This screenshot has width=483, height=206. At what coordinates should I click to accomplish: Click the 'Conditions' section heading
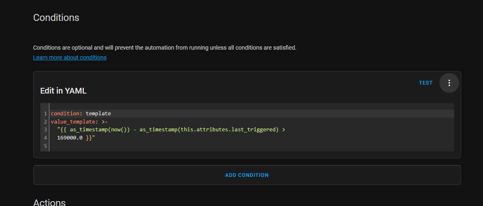(56, 18)
